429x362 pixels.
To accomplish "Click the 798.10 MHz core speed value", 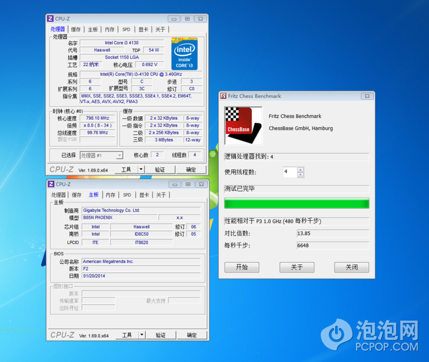I will (97, 118).
